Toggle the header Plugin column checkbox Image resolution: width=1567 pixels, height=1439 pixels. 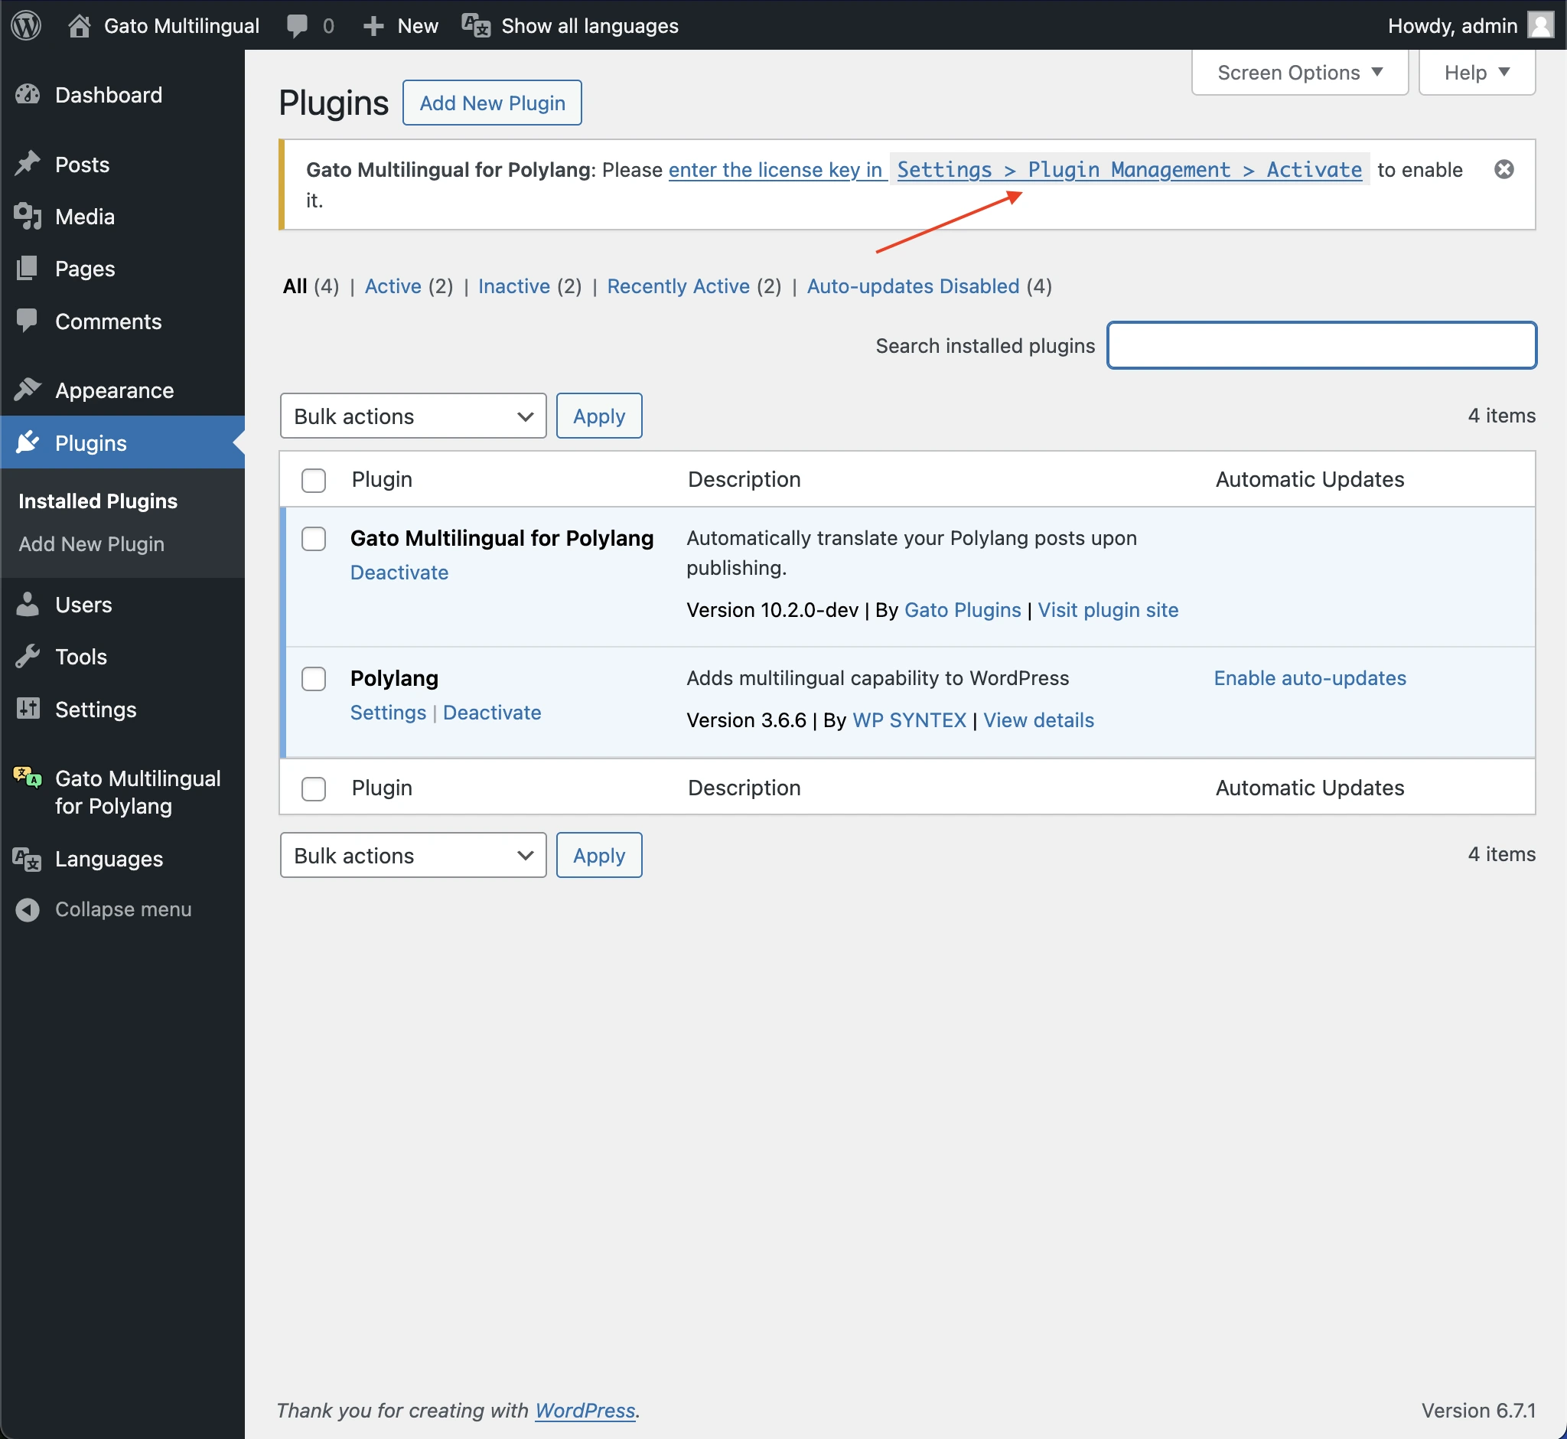[313, 479]
